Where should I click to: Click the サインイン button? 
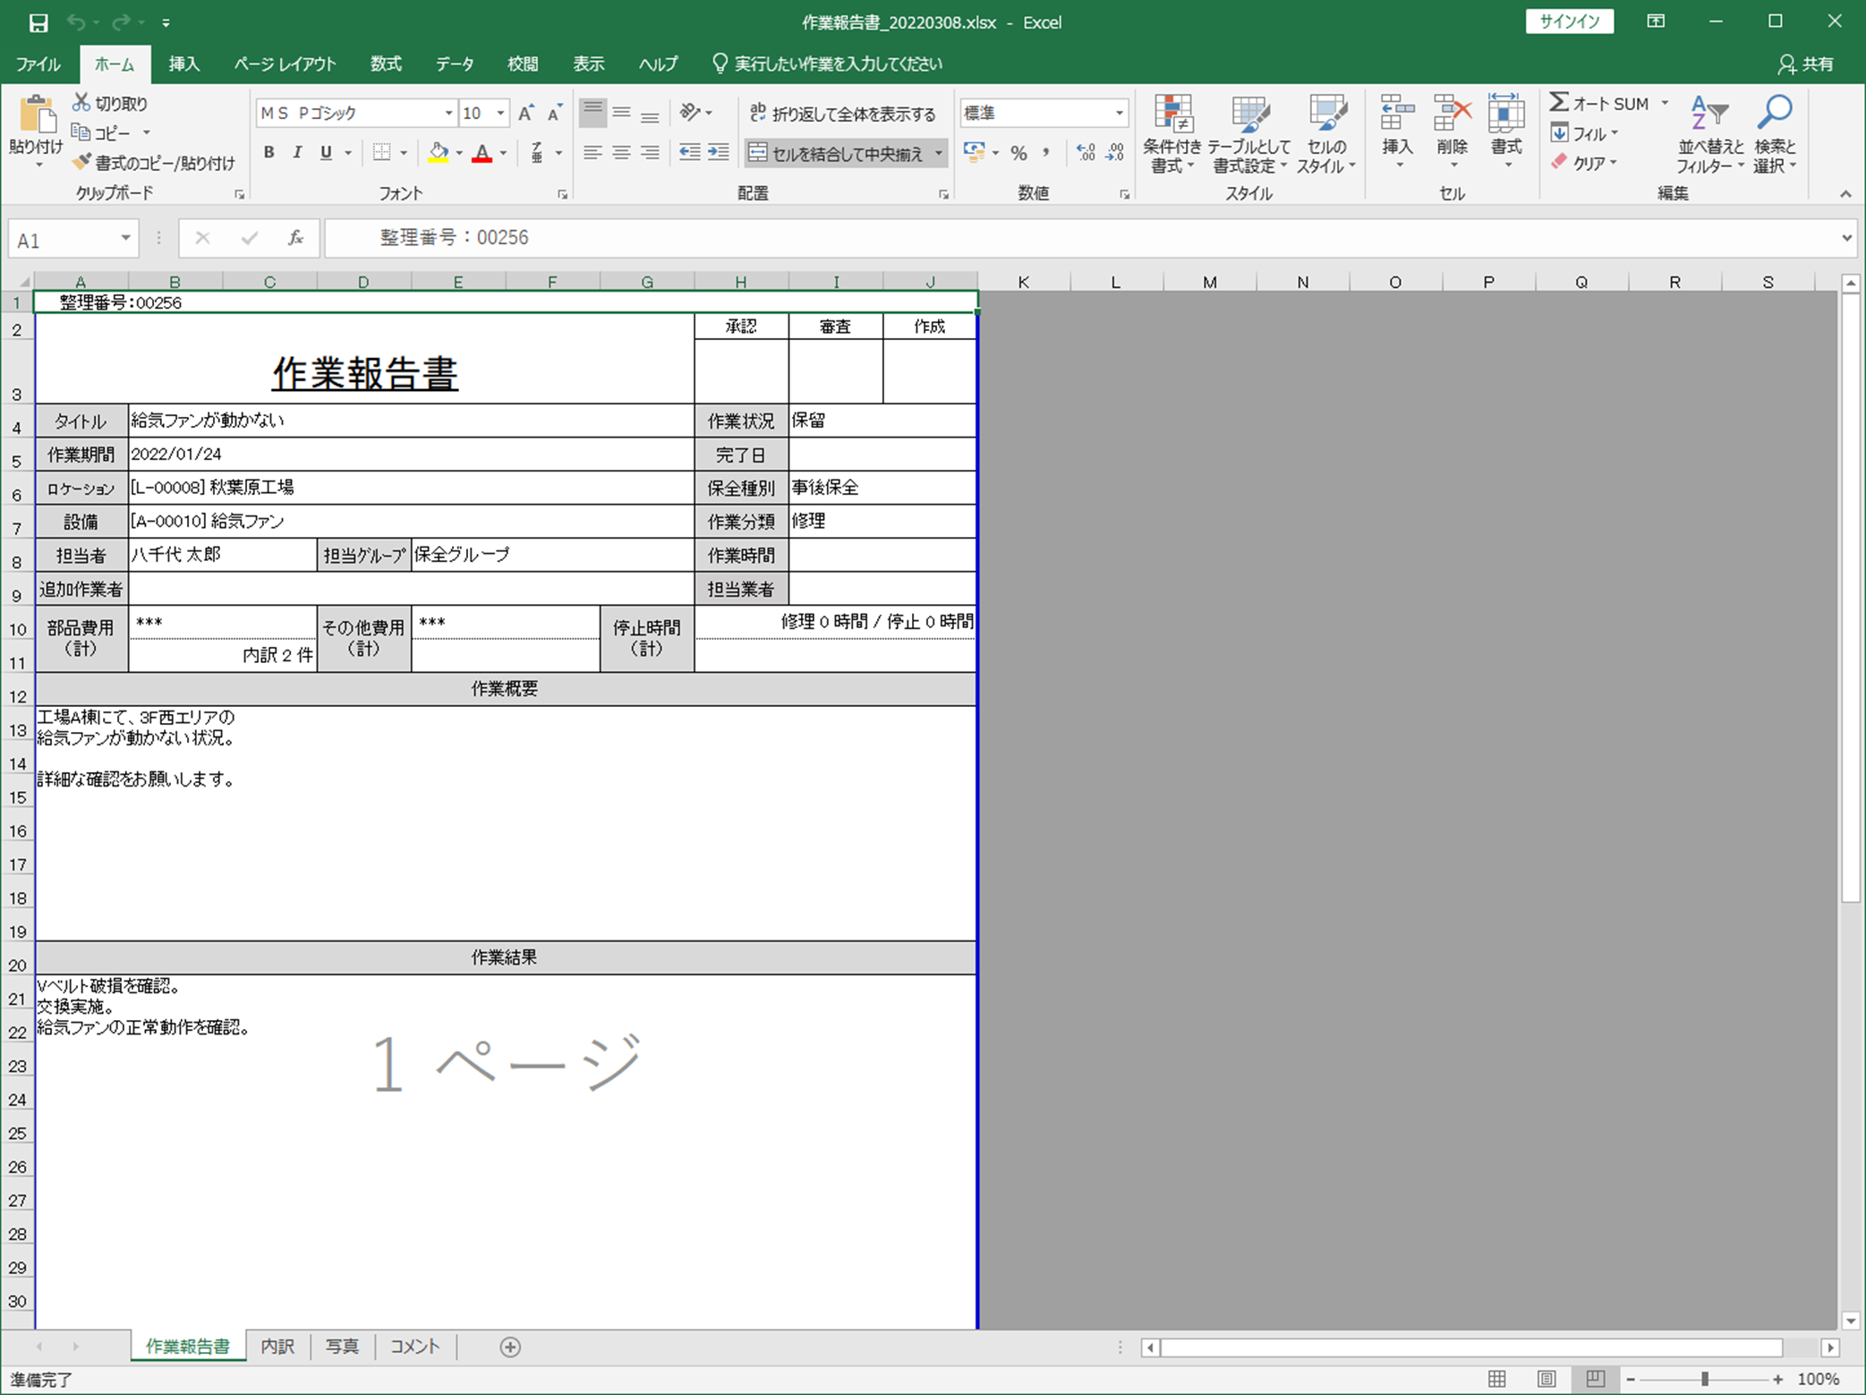[1570, 21]
